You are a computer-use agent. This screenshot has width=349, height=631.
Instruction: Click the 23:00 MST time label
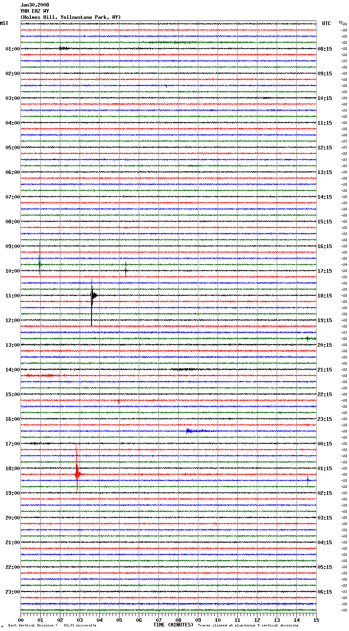[13, 592]
